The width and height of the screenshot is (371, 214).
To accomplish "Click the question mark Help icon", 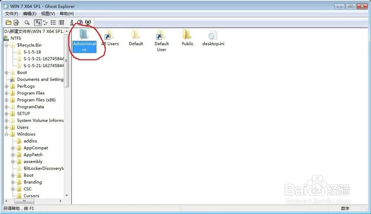I will tap(80, 23).
